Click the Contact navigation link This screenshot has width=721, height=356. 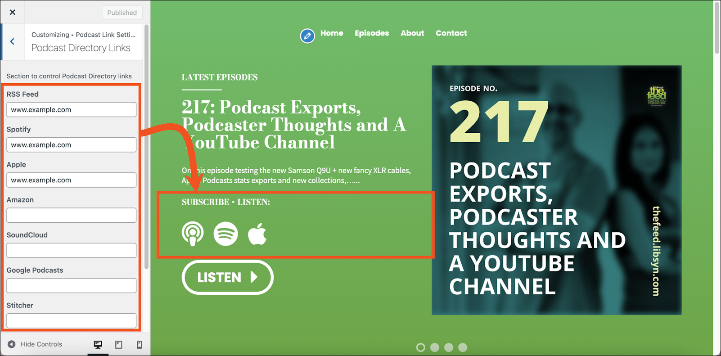click(451, 33)
